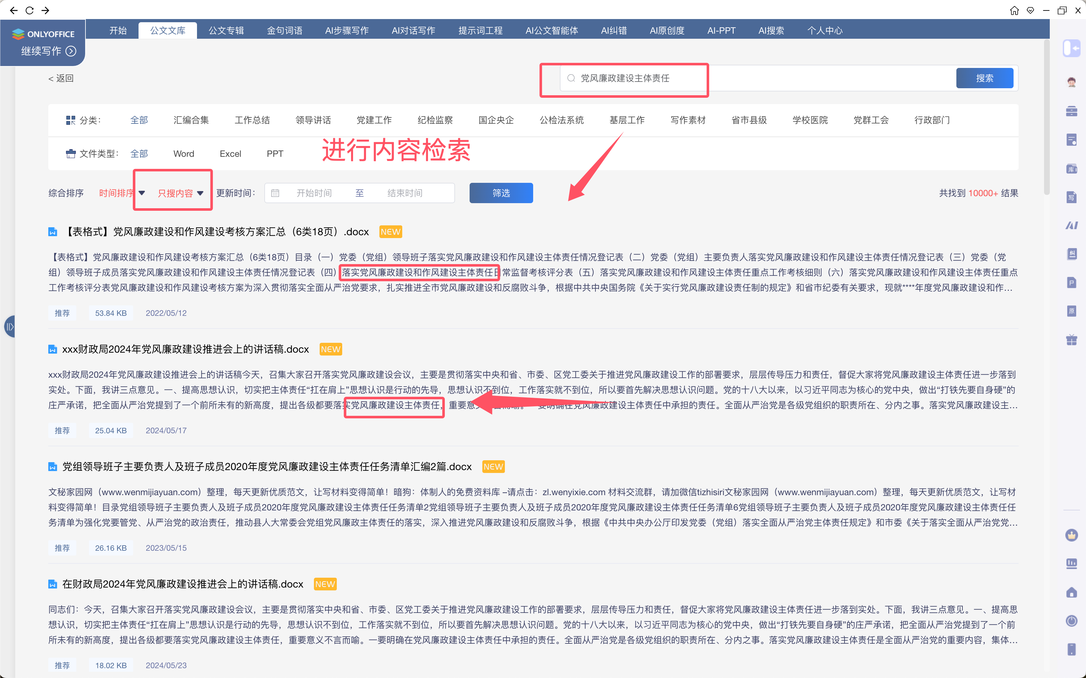Click the shield icon in title bar
The height and width of the screenshot is (678, 1086).
(1030, 10)
